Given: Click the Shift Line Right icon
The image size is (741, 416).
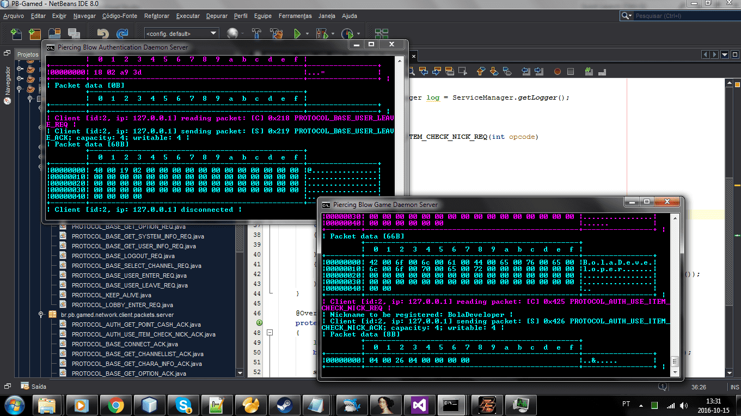Looking at the screenshot, I should pyautogui.click(x=539, y=71).
